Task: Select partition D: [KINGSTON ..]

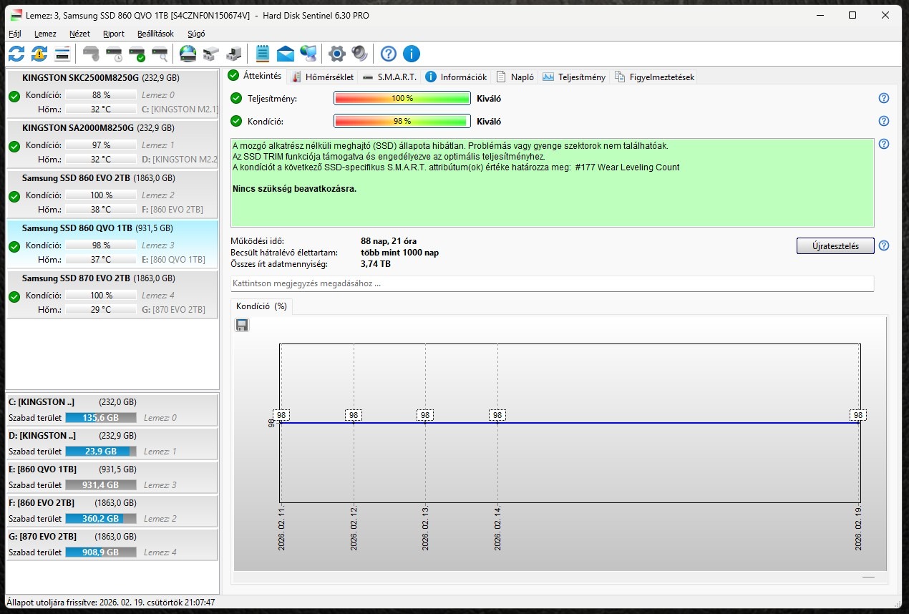Action: click(x=112, y=443)
